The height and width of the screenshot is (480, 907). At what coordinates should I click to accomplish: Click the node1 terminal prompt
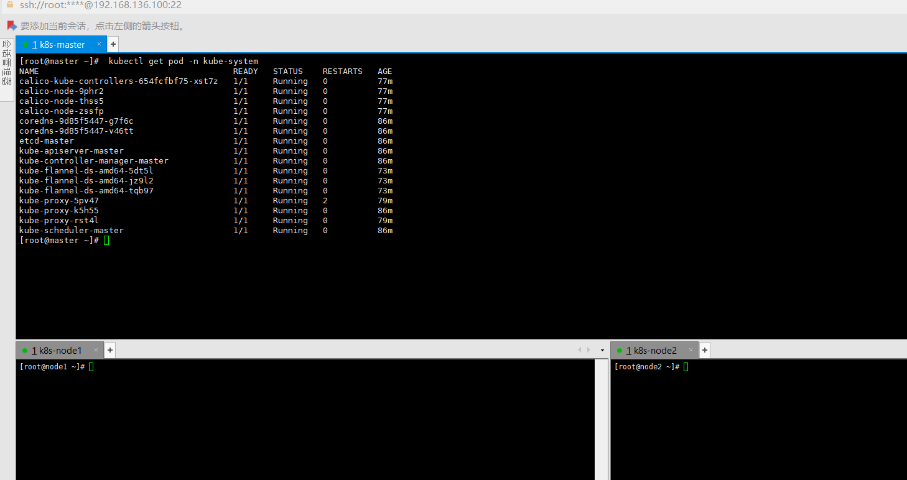52,367
